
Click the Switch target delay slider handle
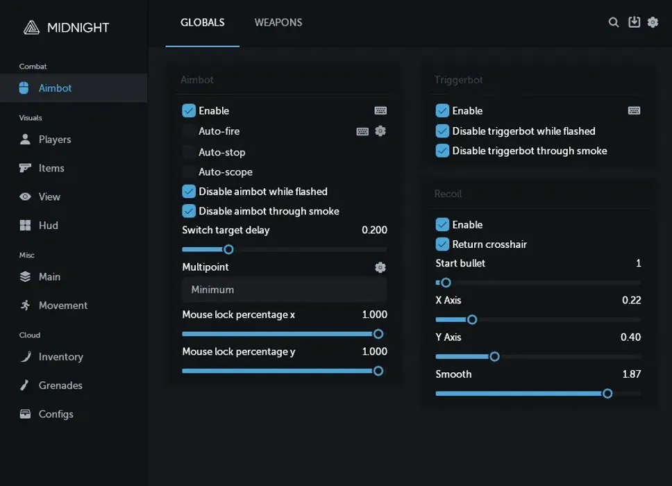pyautogui.click(x=228, y=249)
